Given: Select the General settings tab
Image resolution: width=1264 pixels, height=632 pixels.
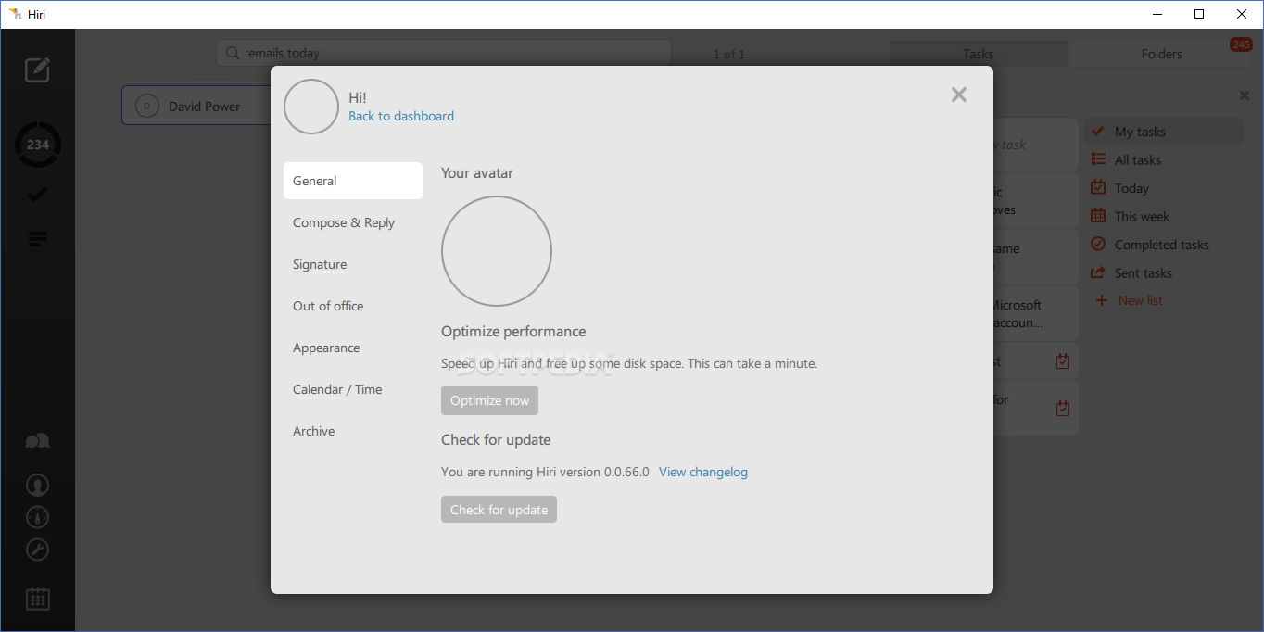Looking at the screenshot, I should pyautogui.click(x=353, y=181).
